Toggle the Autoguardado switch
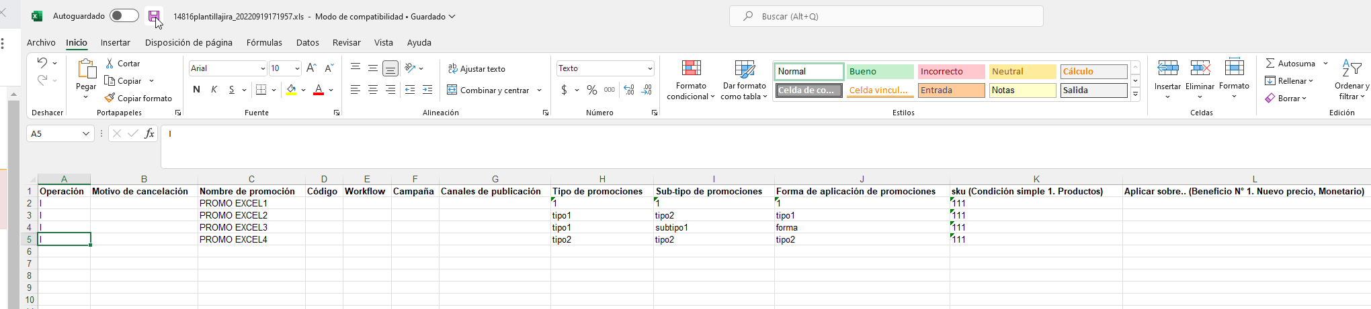Image resolution: width=1371 pixels, height=309 pixels. coord(124,16)
